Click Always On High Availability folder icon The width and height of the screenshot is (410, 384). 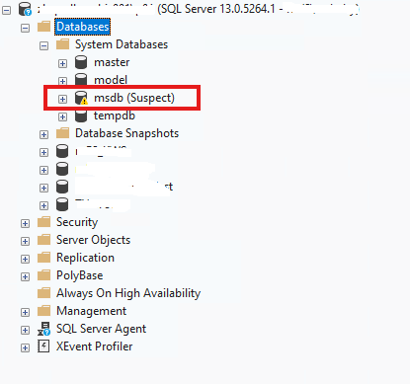click(x=43, y=293)
